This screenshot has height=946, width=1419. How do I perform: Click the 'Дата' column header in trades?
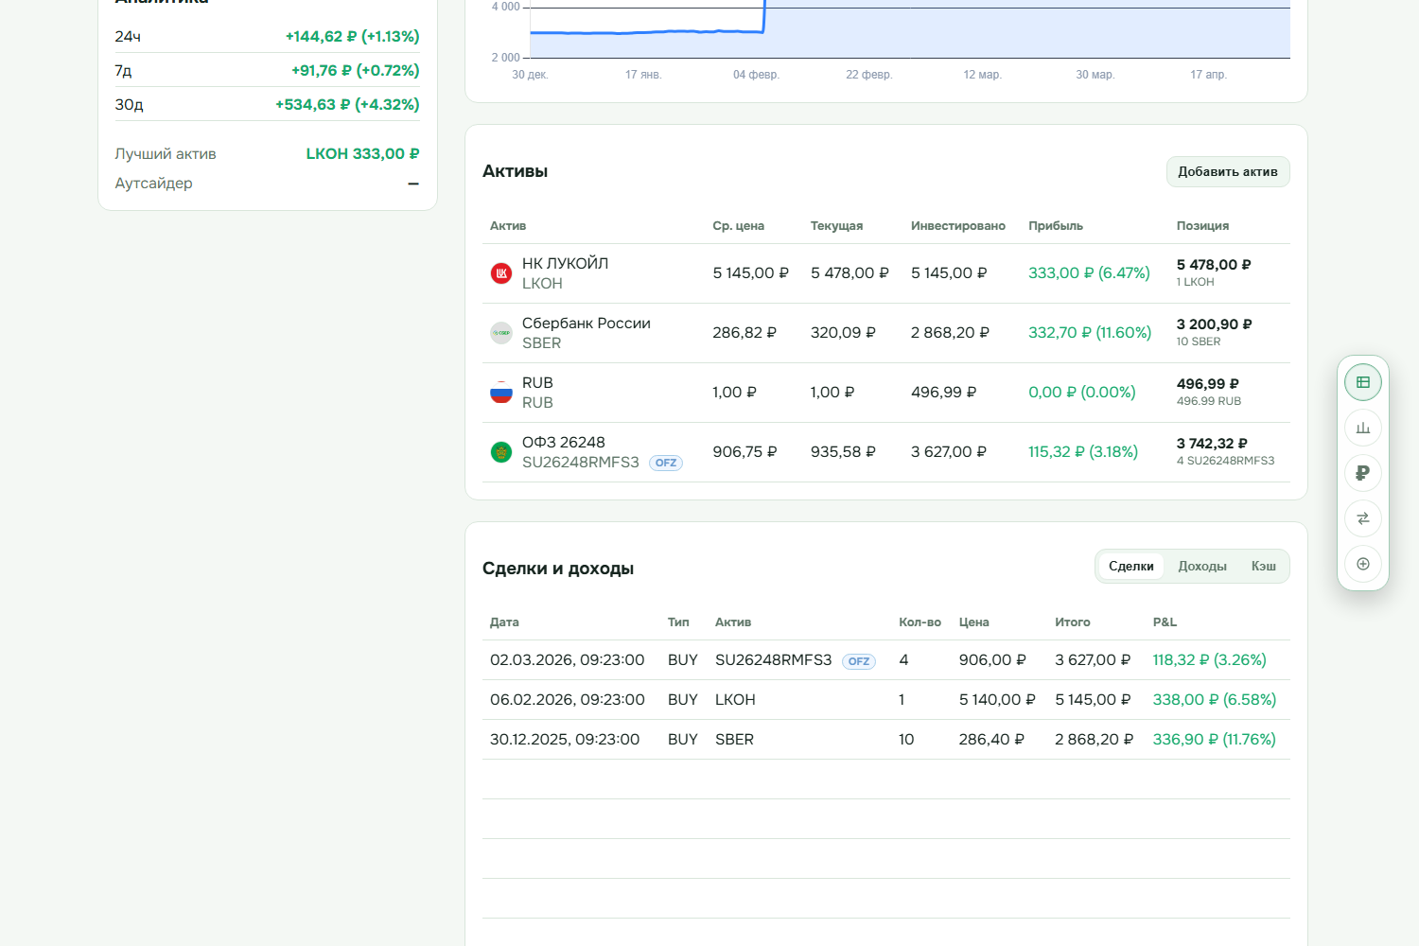(504, 622)
